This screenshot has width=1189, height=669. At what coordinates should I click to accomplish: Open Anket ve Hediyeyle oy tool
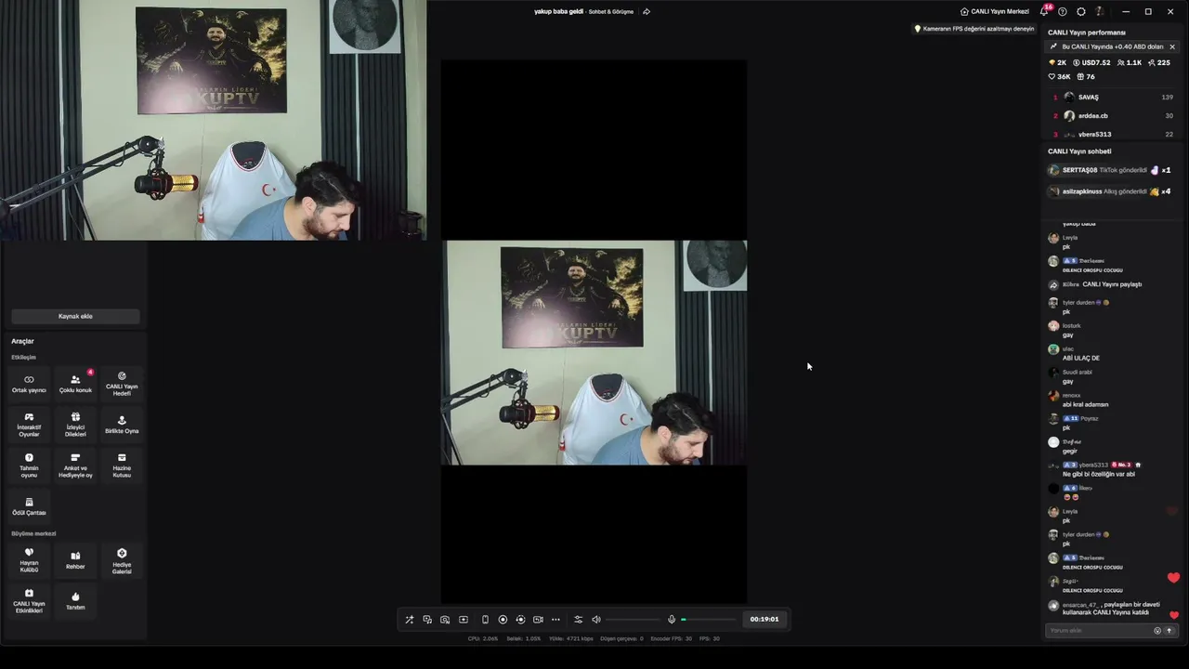point(75,466)
